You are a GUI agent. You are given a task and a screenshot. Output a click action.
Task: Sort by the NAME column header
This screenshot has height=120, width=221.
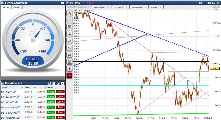tap(10, 87)
